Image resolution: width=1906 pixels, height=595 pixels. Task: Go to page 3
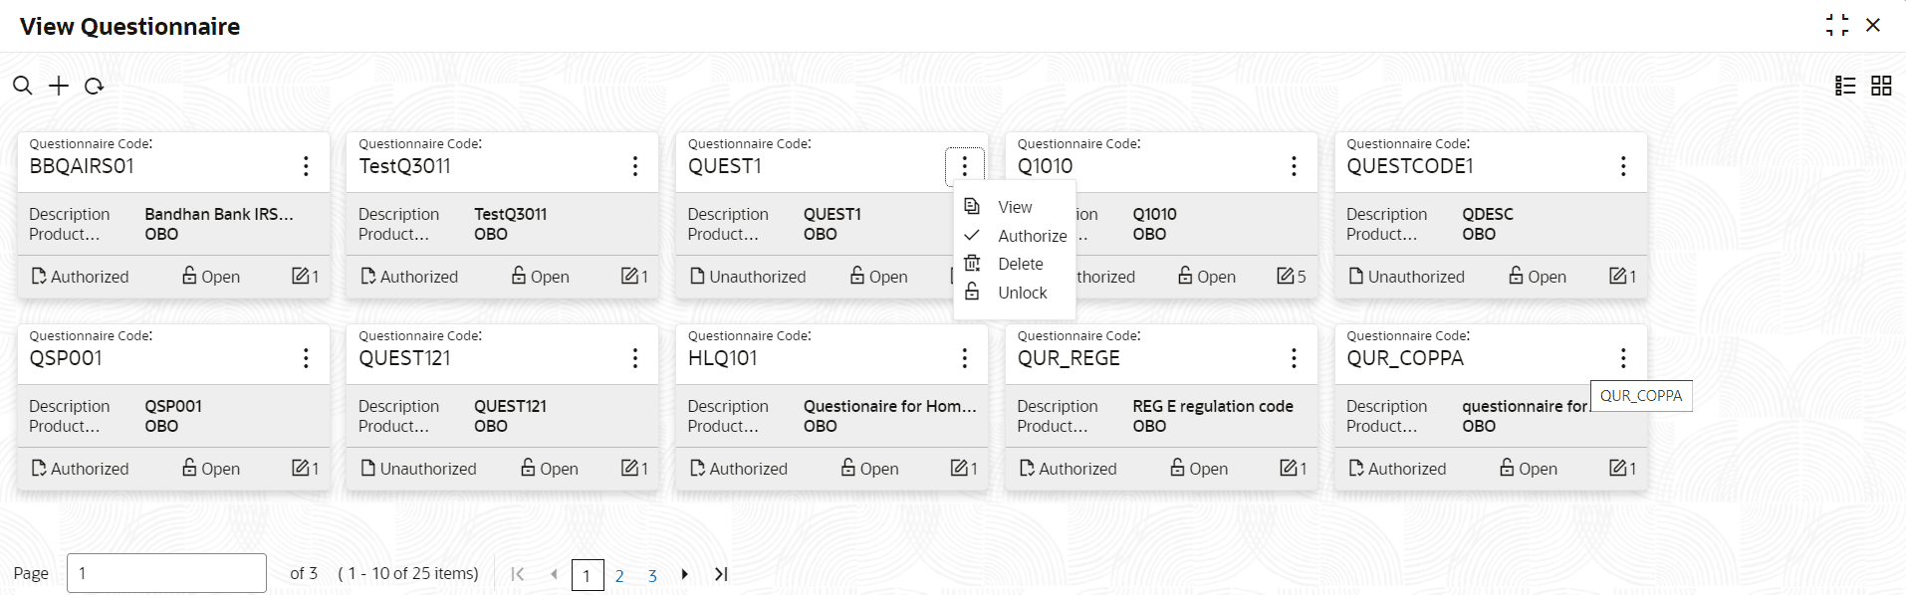pos(652,575)
